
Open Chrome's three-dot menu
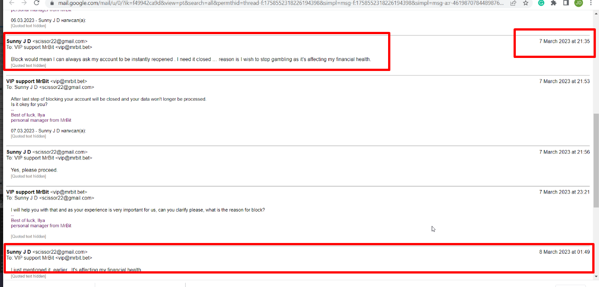[x=591, y=3]
